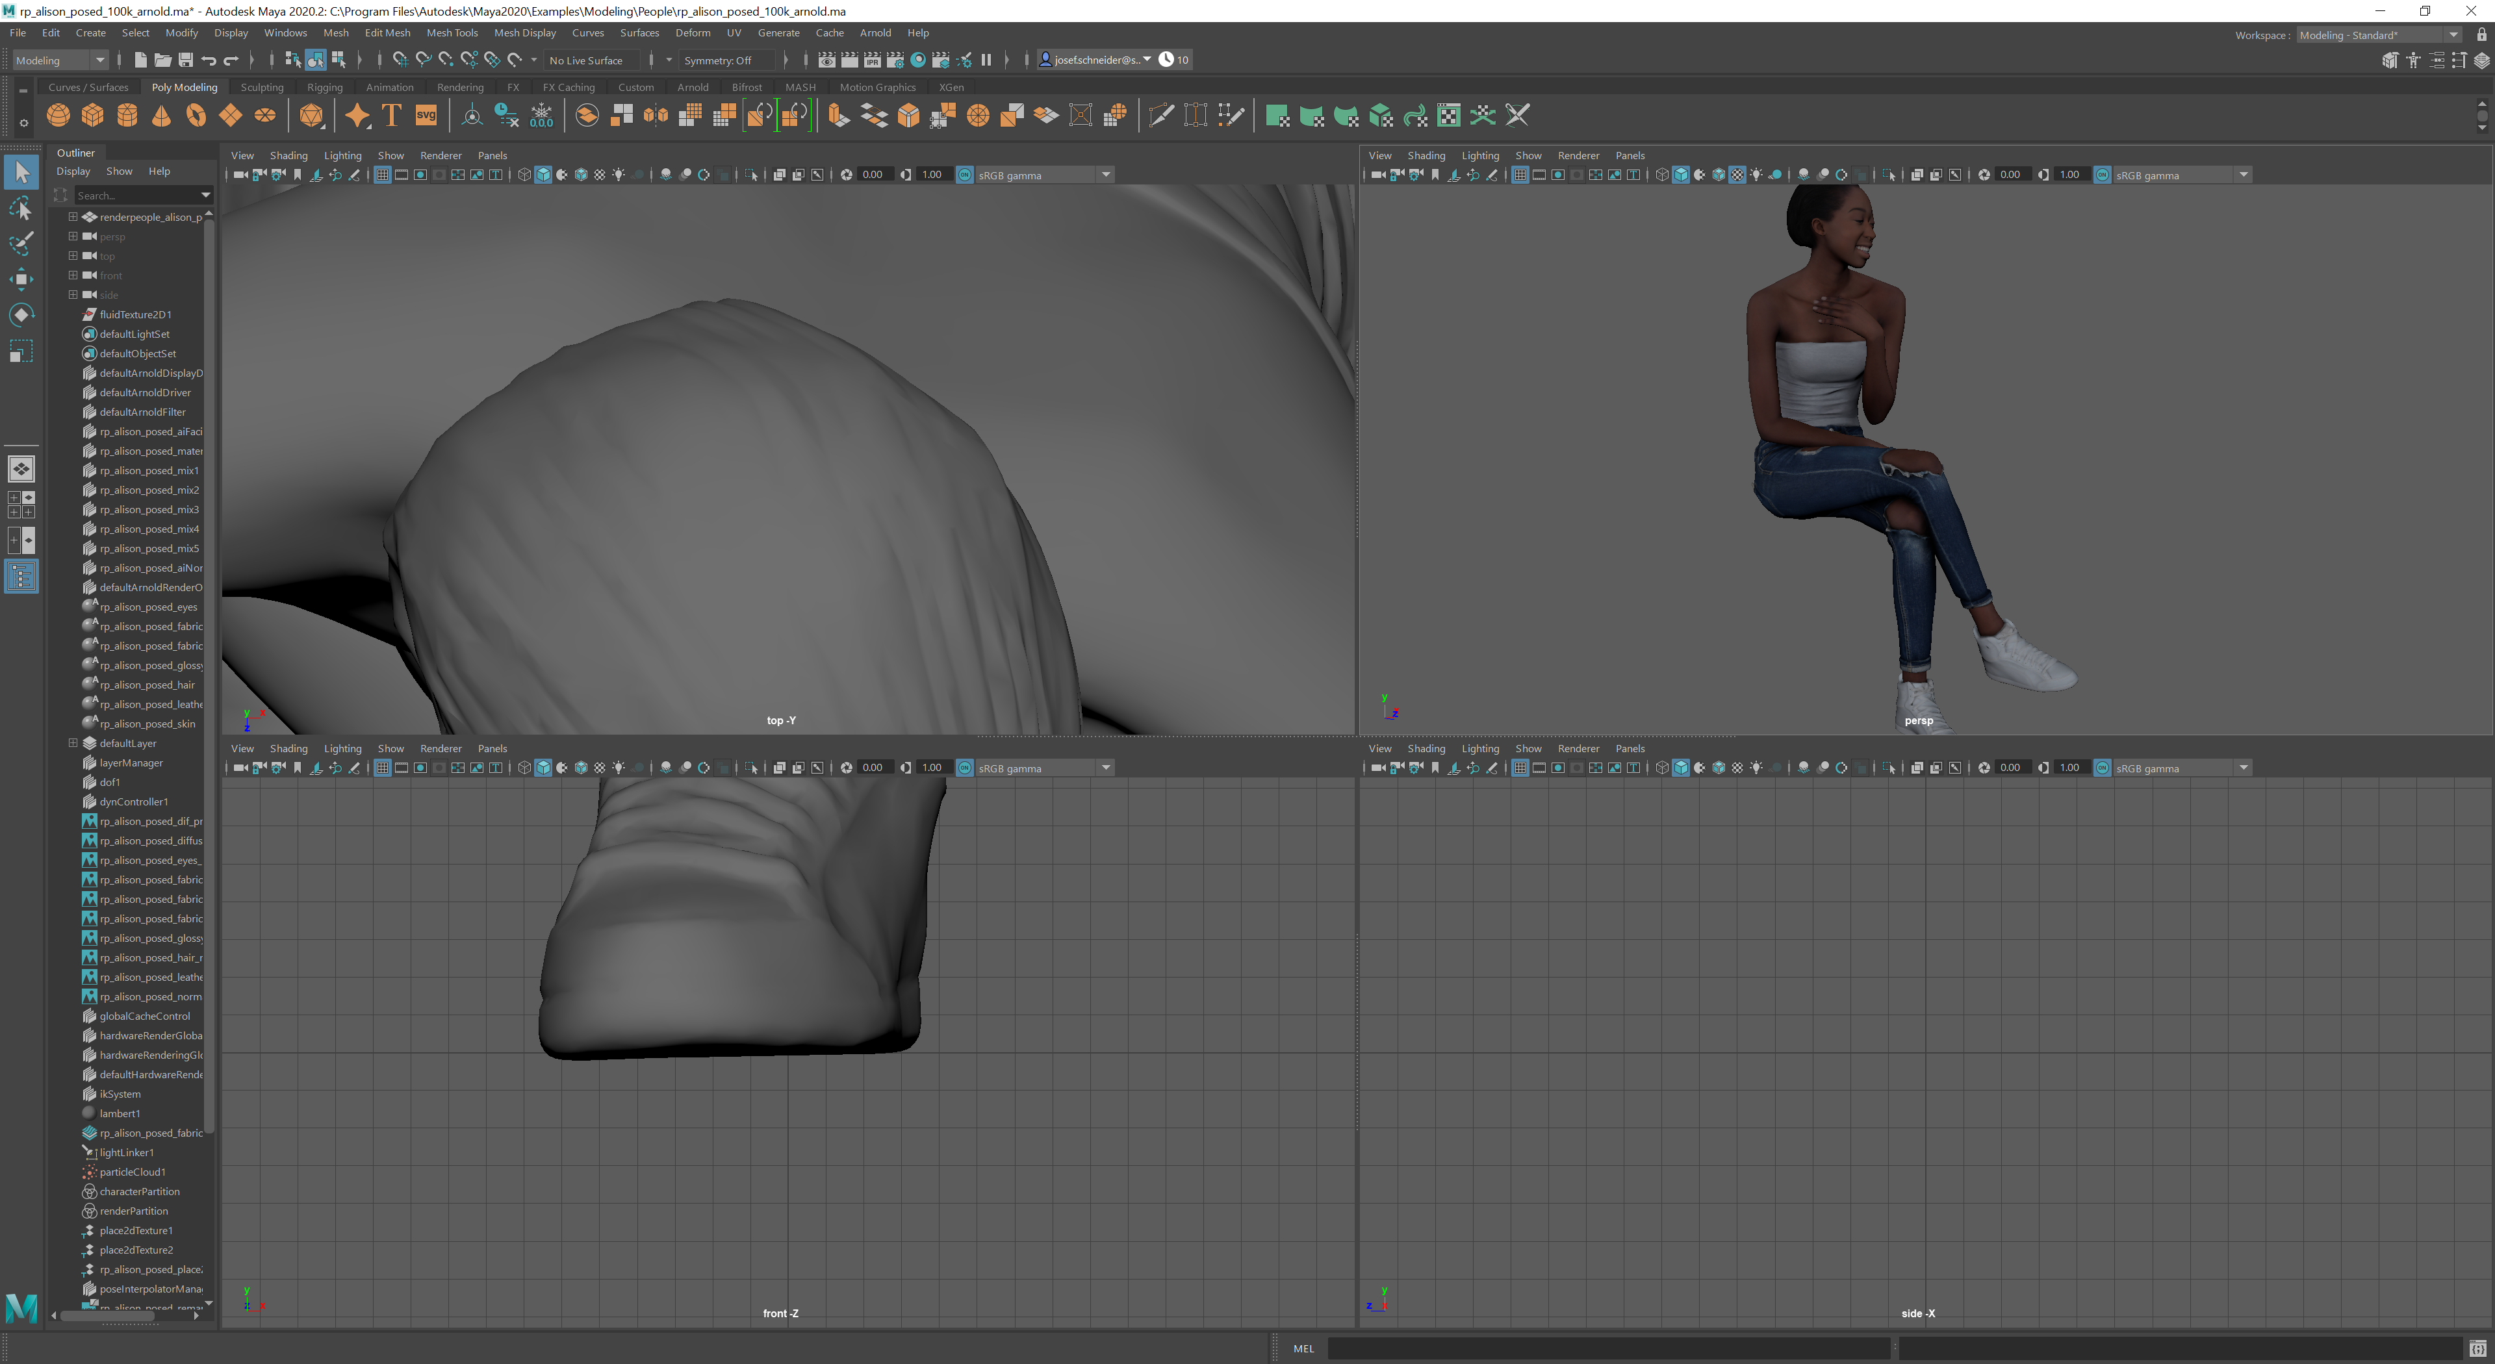Create a polygon sphere from the shelf
This screenshot has width=2495, height=1364.
[x=58, y=116]
